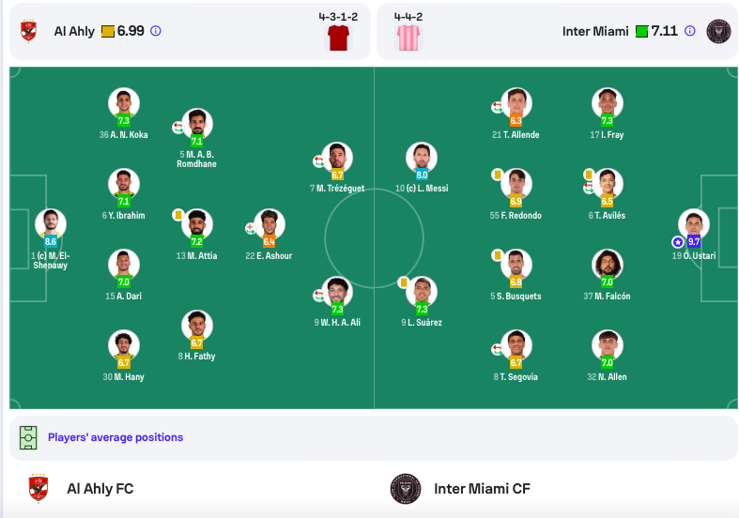Click the pitch icon beside Players' average positions
The height and width of the screenshot is (518, 739).
coord(28,437)
